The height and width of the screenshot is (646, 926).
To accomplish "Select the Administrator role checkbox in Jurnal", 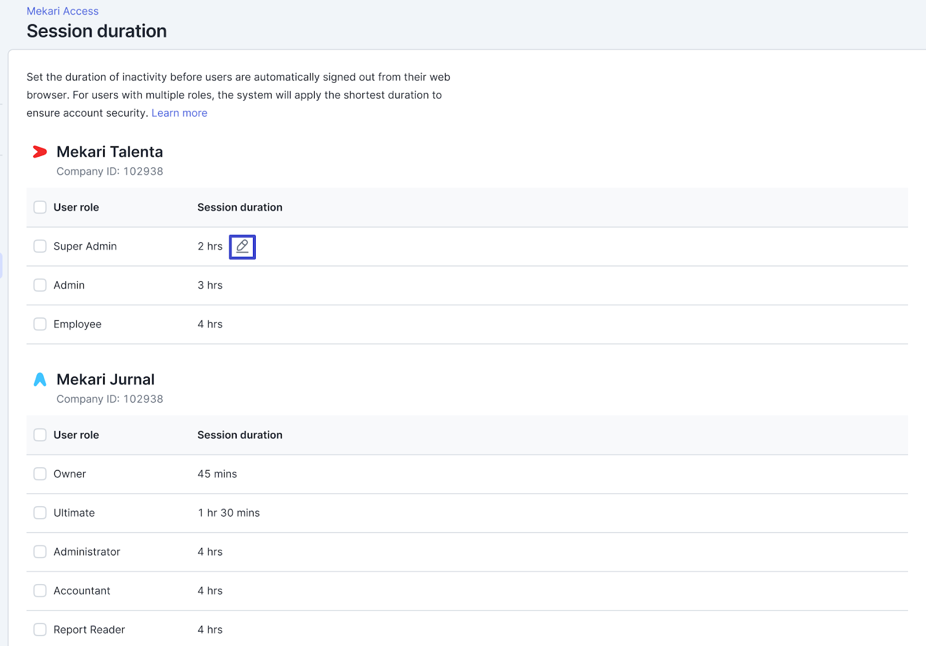I will (x=40, y=552).
